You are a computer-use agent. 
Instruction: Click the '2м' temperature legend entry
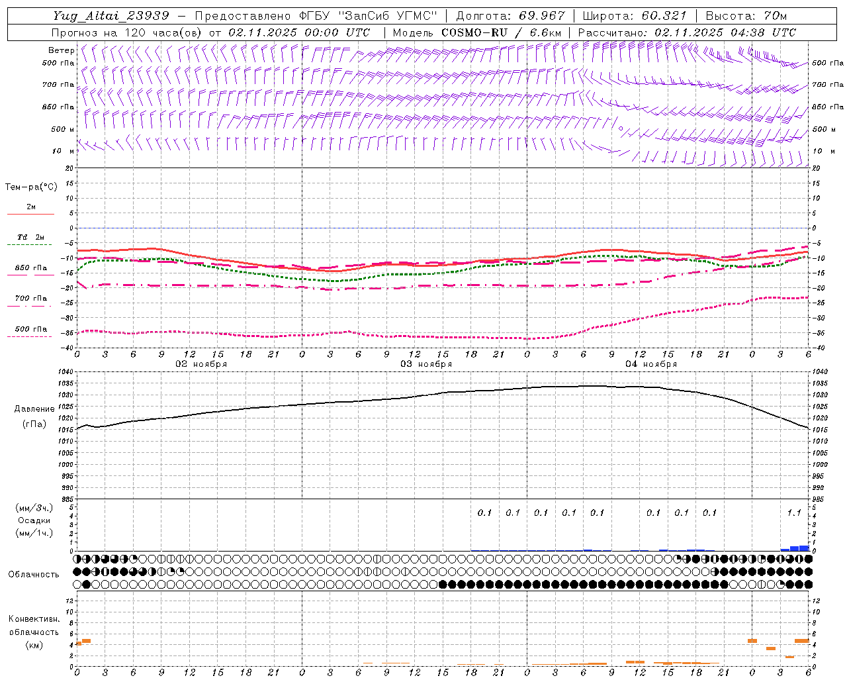[x=31, y=207]
